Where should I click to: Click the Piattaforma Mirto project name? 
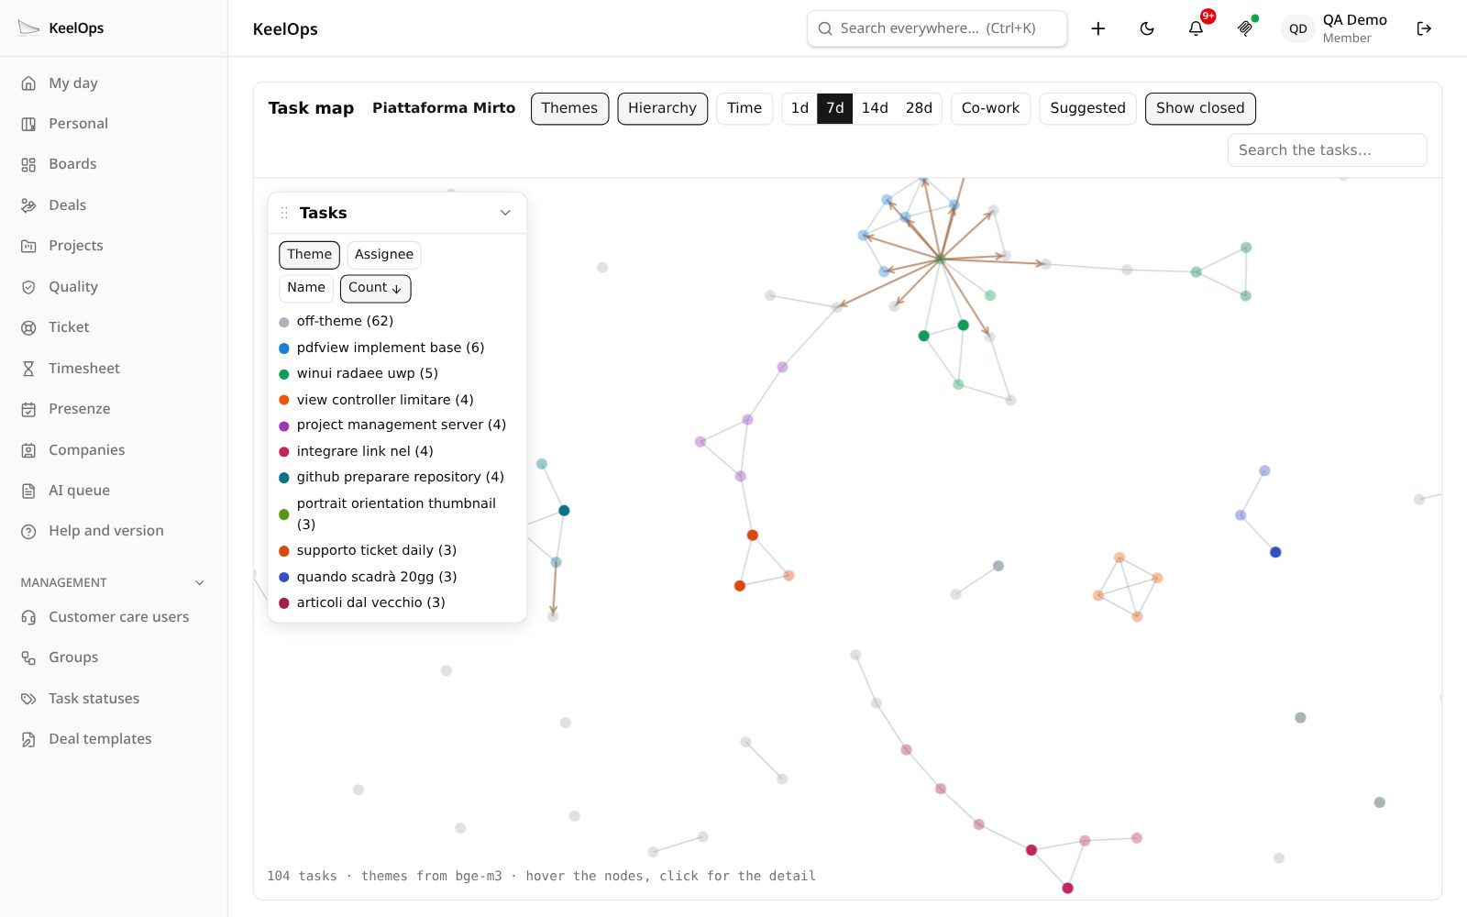pyautogui.click(x=444, y=108)
